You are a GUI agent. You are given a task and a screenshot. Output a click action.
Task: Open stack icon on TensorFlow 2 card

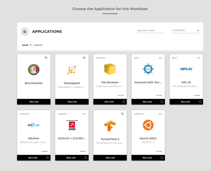click(122, 114)
